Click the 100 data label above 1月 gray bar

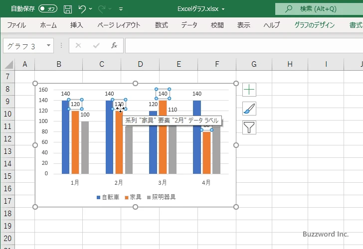point(85,115)
